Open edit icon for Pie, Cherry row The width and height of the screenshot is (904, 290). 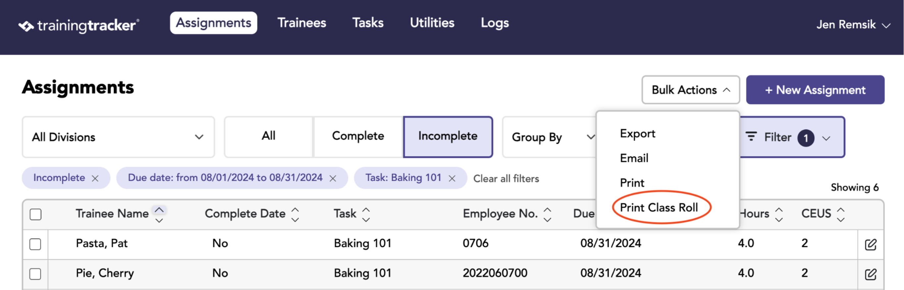[x=871, y=274]
